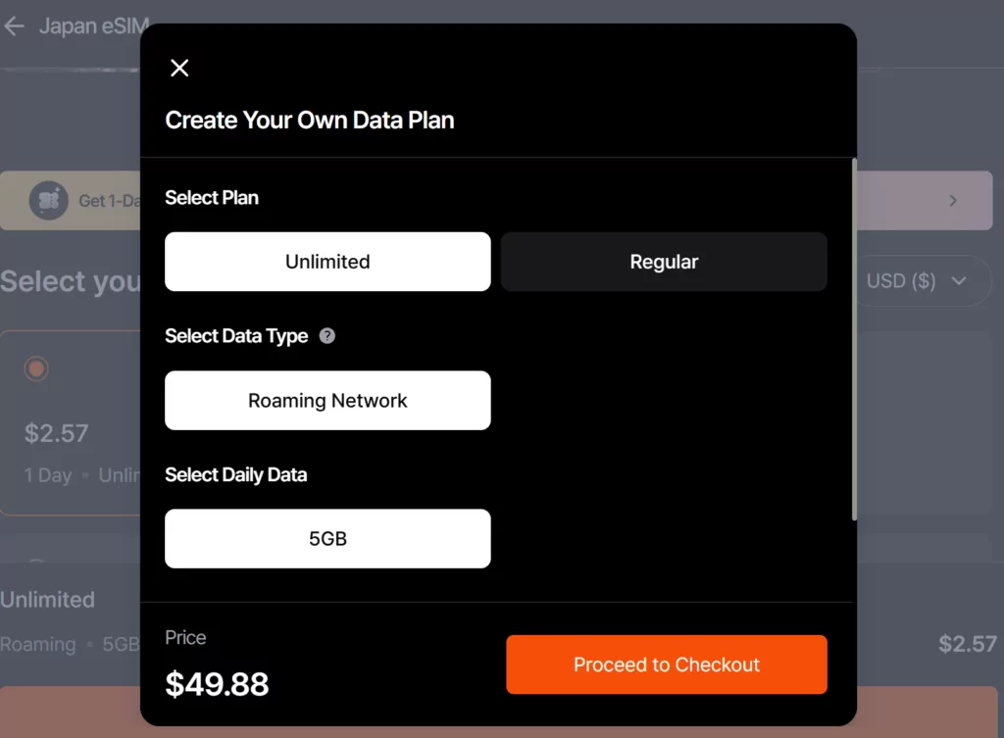The width and height of the screenshot is (1004, 738).
Task: Click the Select Daily Data heading
Action: [236, 475]
